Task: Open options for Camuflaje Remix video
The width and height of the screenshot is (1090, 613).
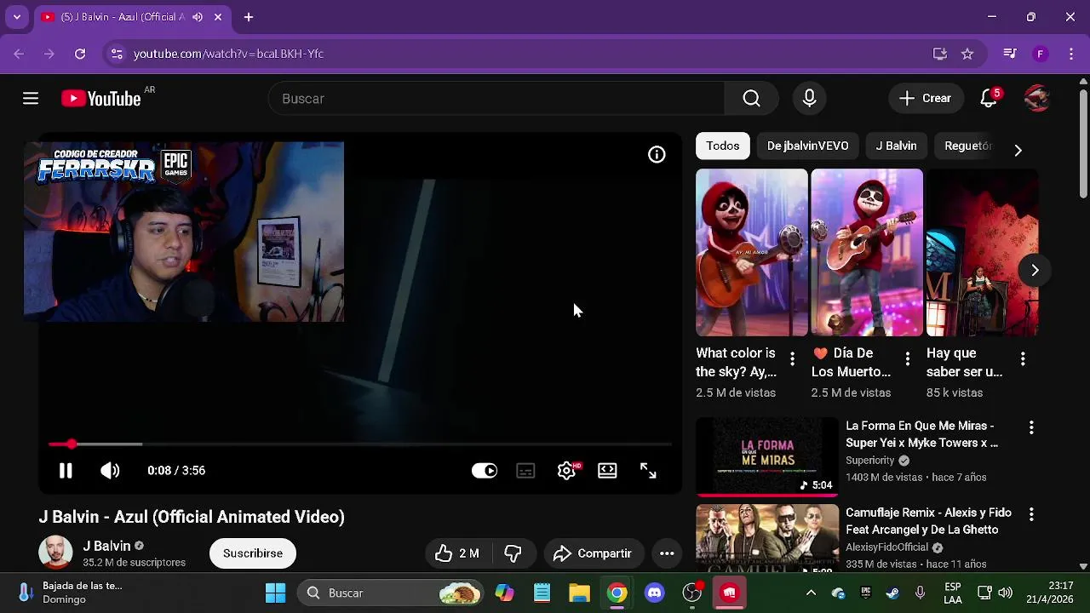Action: point(1031,514)
